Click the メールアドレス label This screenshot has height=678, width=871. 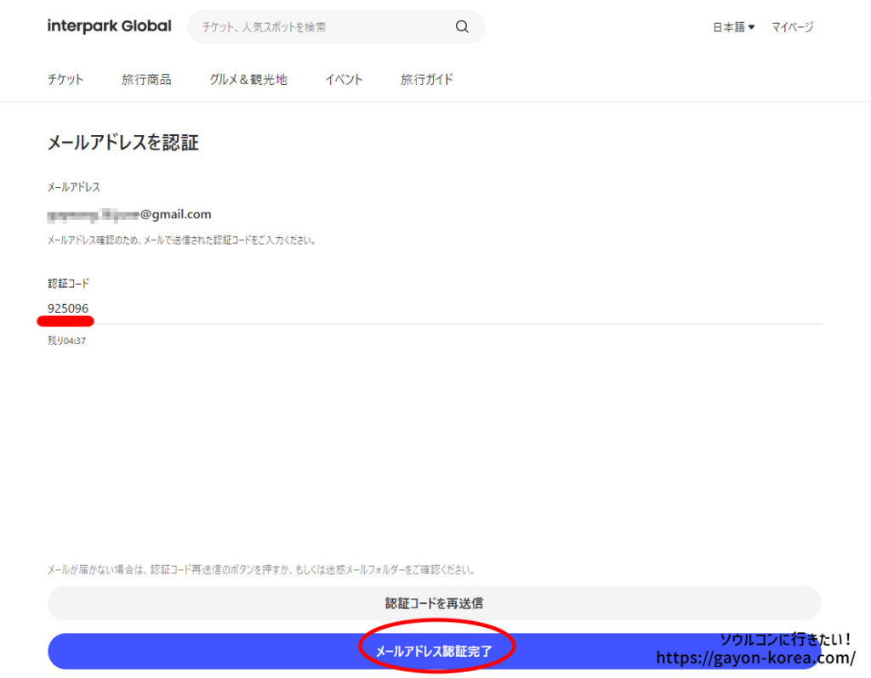74,187
